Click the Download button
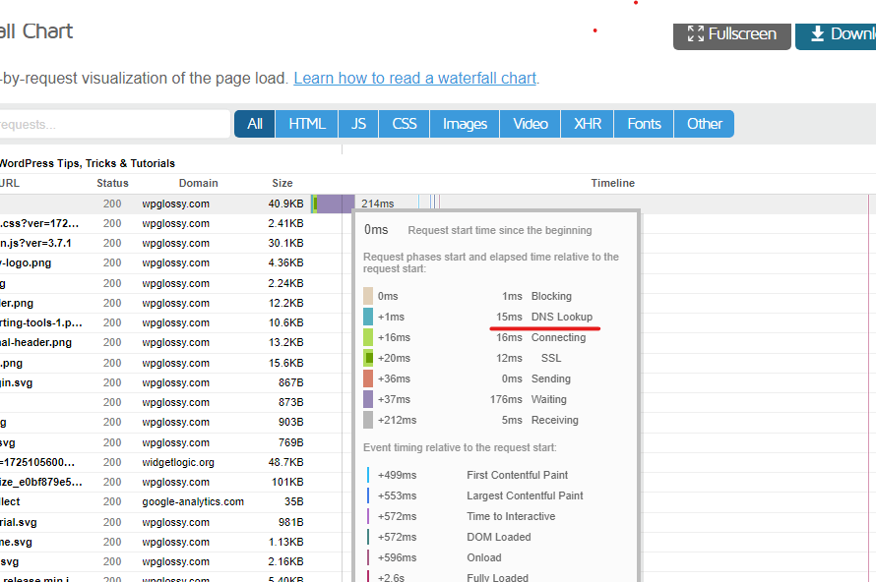Image resolution: width=876 pixels, height=582 pixels. pos(836,34)
